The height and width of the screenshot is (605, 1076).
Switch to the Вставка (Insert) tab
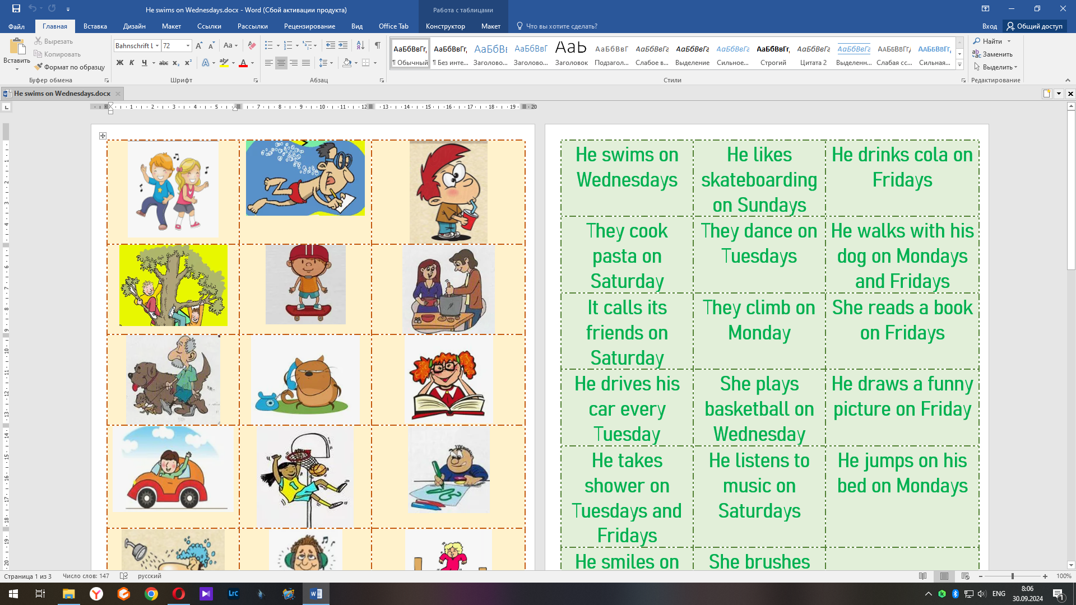click(95, 26)
